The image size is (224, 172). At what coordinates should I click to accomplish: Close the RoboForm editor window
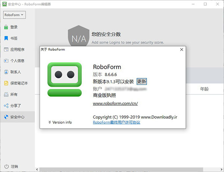pyautogui.click(x=217, y=4)
